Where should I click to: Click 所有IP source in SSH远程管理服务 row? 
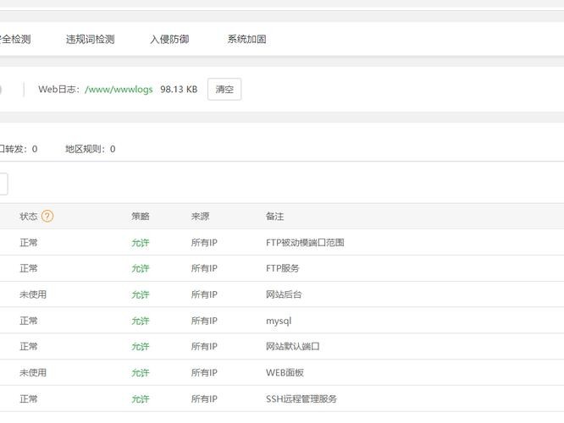[204, 399]
